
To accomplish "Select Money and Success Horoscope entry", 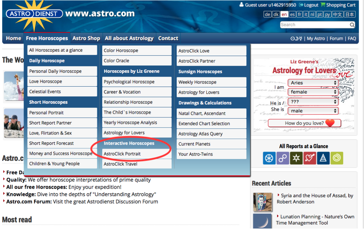I will tap(62, 154).
